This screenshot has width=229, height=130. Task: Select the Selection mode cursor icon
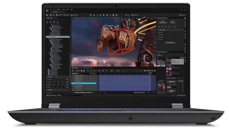click(91, 15)
